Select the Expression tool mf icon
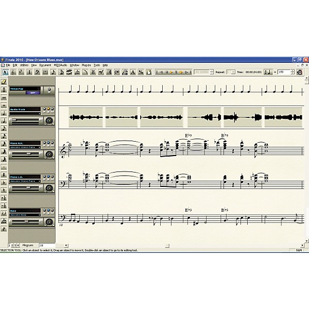Screen dimensions: 309x309 click(101, 72)
